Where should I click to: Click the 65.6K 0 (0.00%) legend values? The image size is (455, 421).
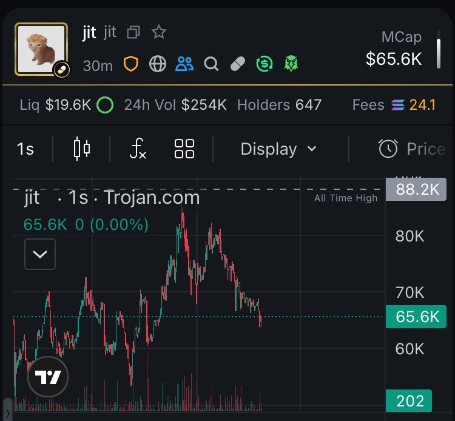click(x=86, y=224)
